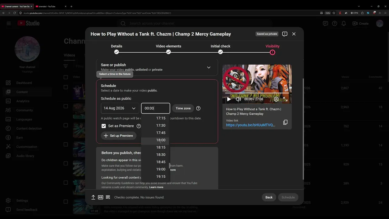The height and width of the screenshot is (219, 389).
Task: Open the Learn more link under Community Guidelines
Action: tap(156, 187)
